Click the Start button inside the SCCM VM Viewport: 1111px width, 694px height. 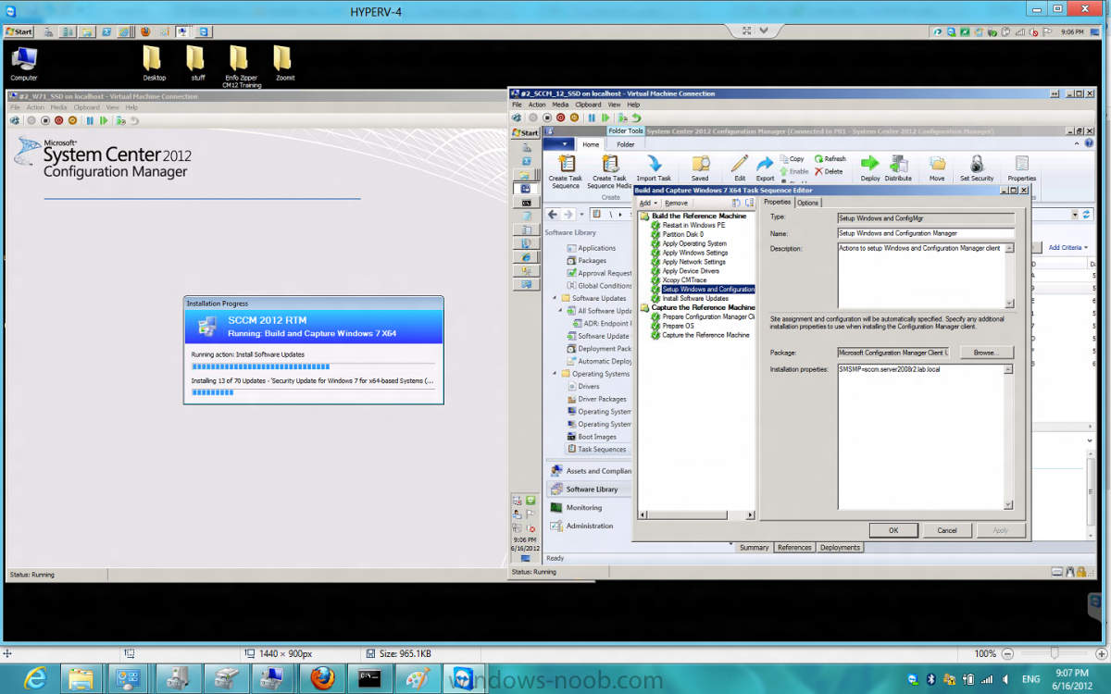[527, 133]
